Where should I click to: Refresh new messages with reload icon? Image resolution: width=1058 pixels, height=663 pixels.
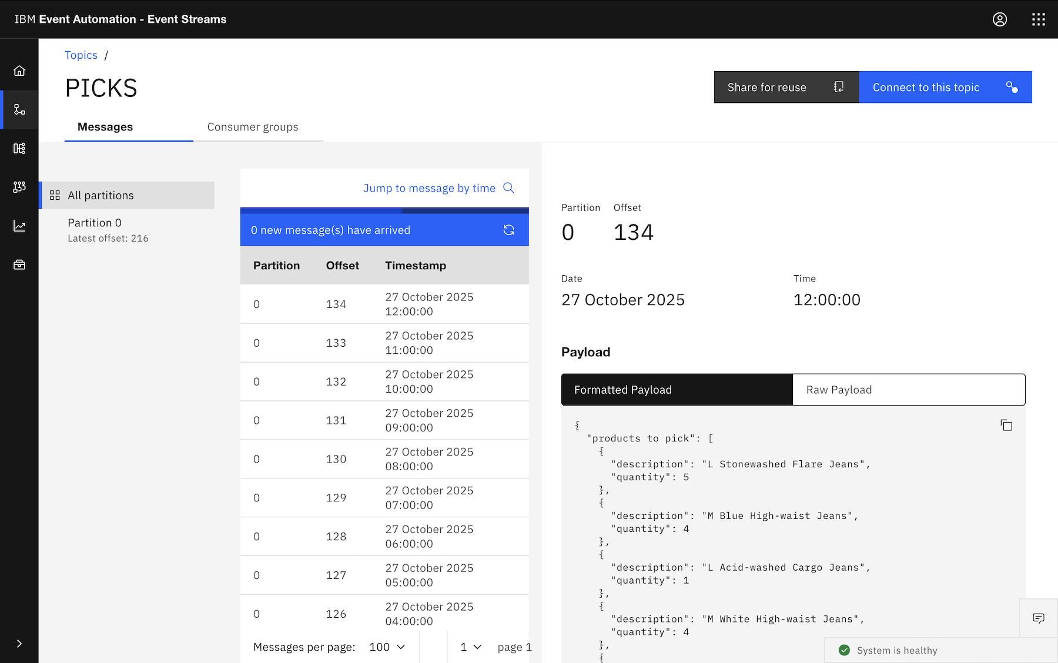click(x=508, y=230)
